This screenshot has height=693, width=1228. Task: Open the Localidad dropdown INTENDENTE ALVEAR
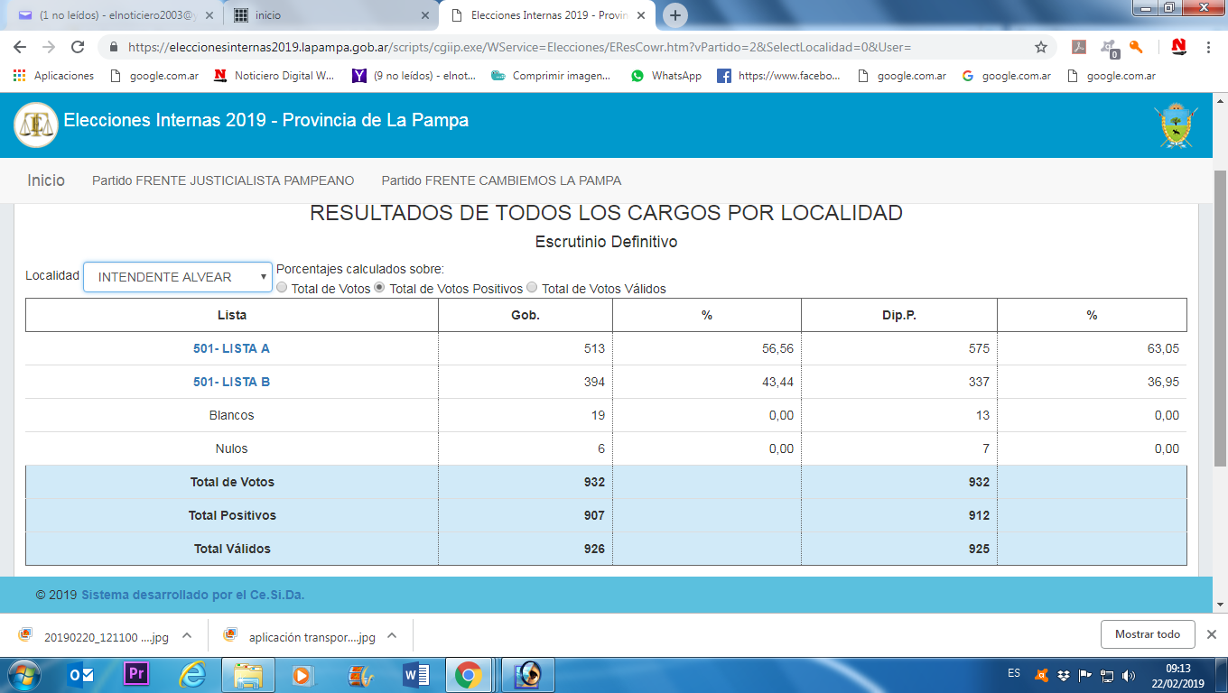[178, 277]
